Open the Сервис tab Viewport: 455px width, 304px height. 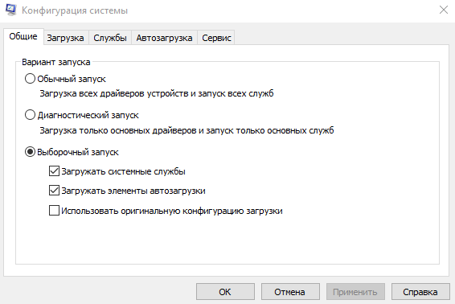click(216, 38)
